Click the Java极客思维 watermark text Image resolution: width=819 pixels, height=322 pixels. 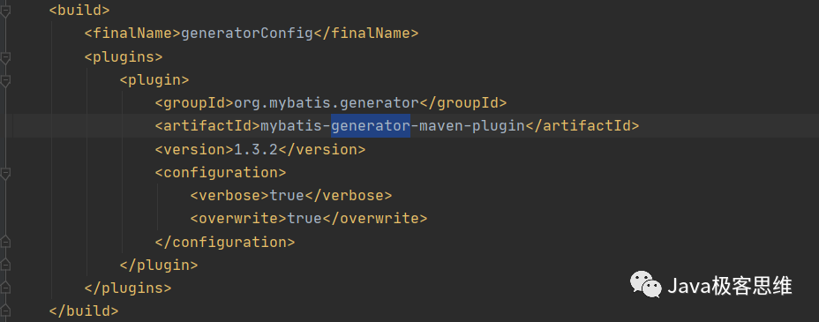730,286
